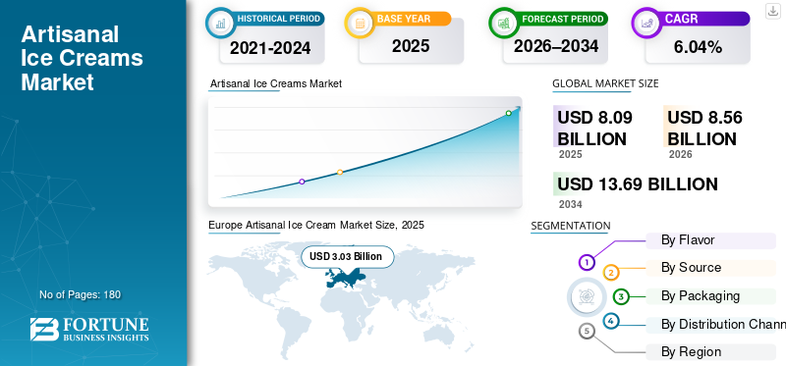Click the orange numbered circle 2

click(x=611, y=273)
